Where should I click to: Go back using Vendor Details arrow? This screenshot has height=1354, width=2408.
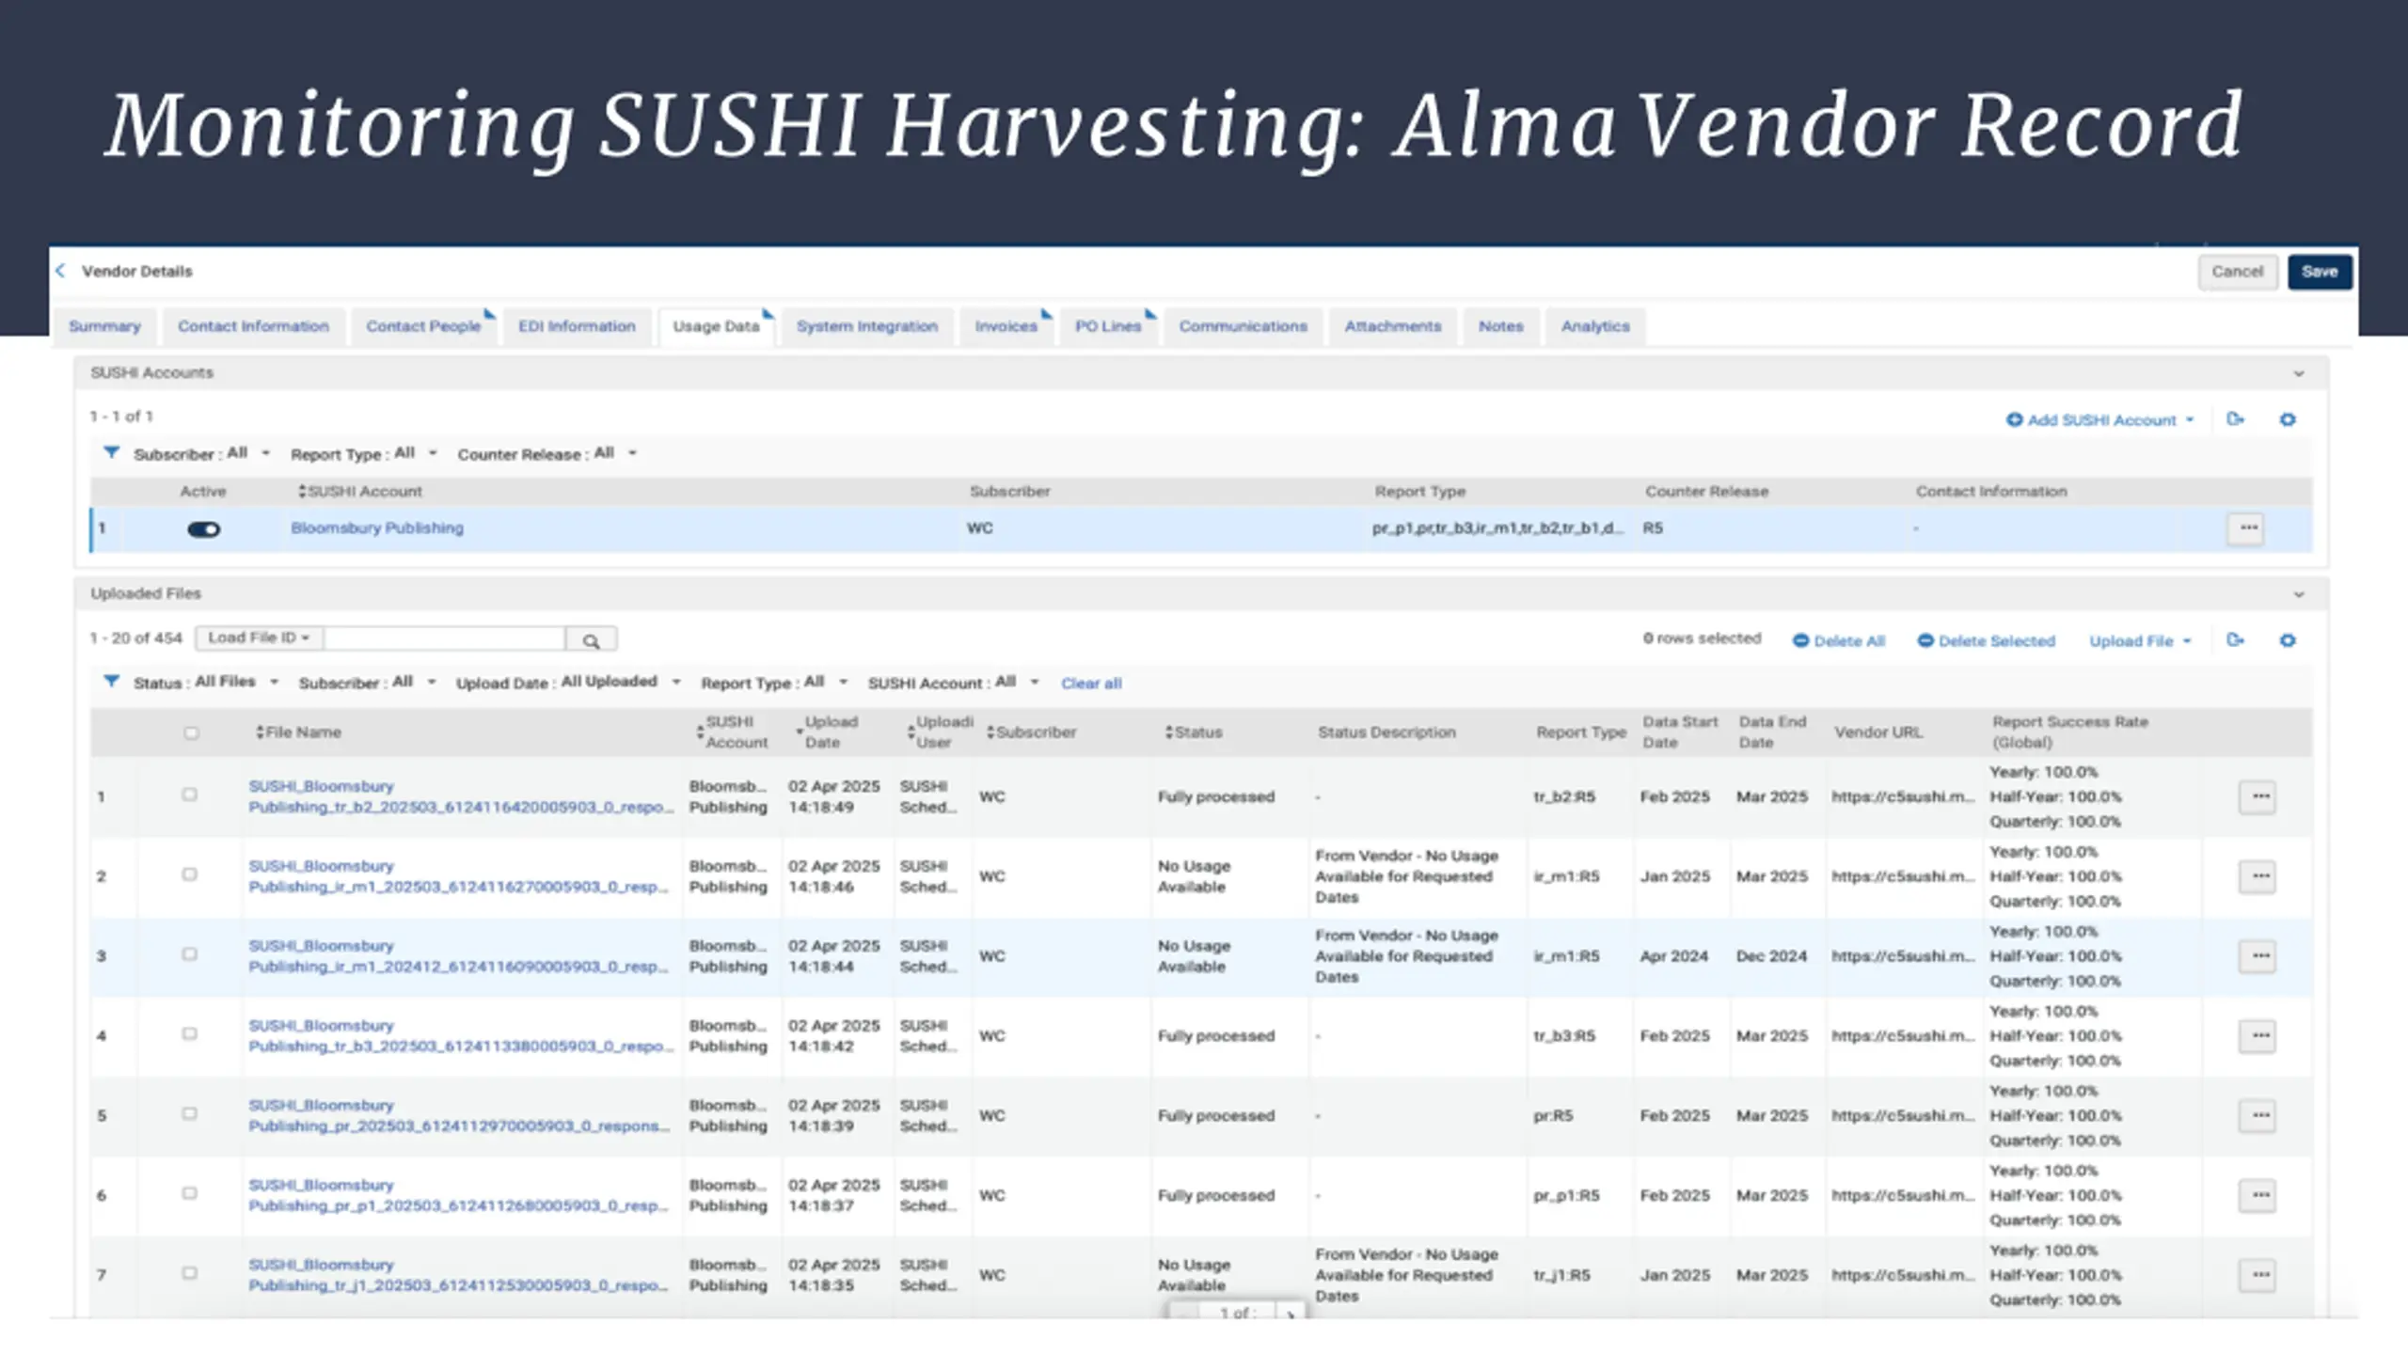(x=60, y=271)
